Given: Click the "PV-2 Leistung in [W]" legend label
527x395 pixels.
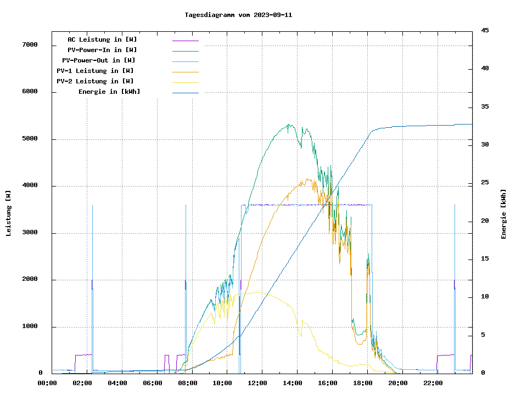Looking at the screenshot, I should [95, 81].
